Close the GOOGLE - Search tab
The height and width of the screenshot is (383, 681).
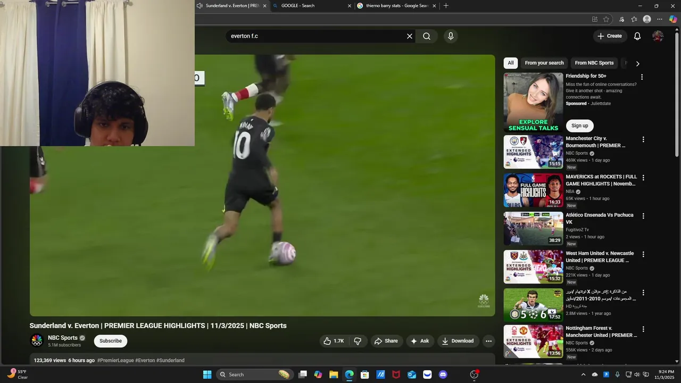pos(350,6)
